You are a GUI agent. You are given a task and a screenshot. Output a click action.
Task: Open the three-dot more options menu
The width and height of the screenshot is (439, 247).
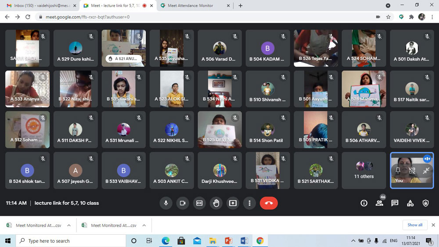249,203
